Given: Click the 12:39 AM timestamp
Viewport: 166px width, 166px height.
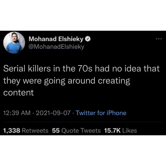Looking at the screenshot, I should click(x=17, y=113).
